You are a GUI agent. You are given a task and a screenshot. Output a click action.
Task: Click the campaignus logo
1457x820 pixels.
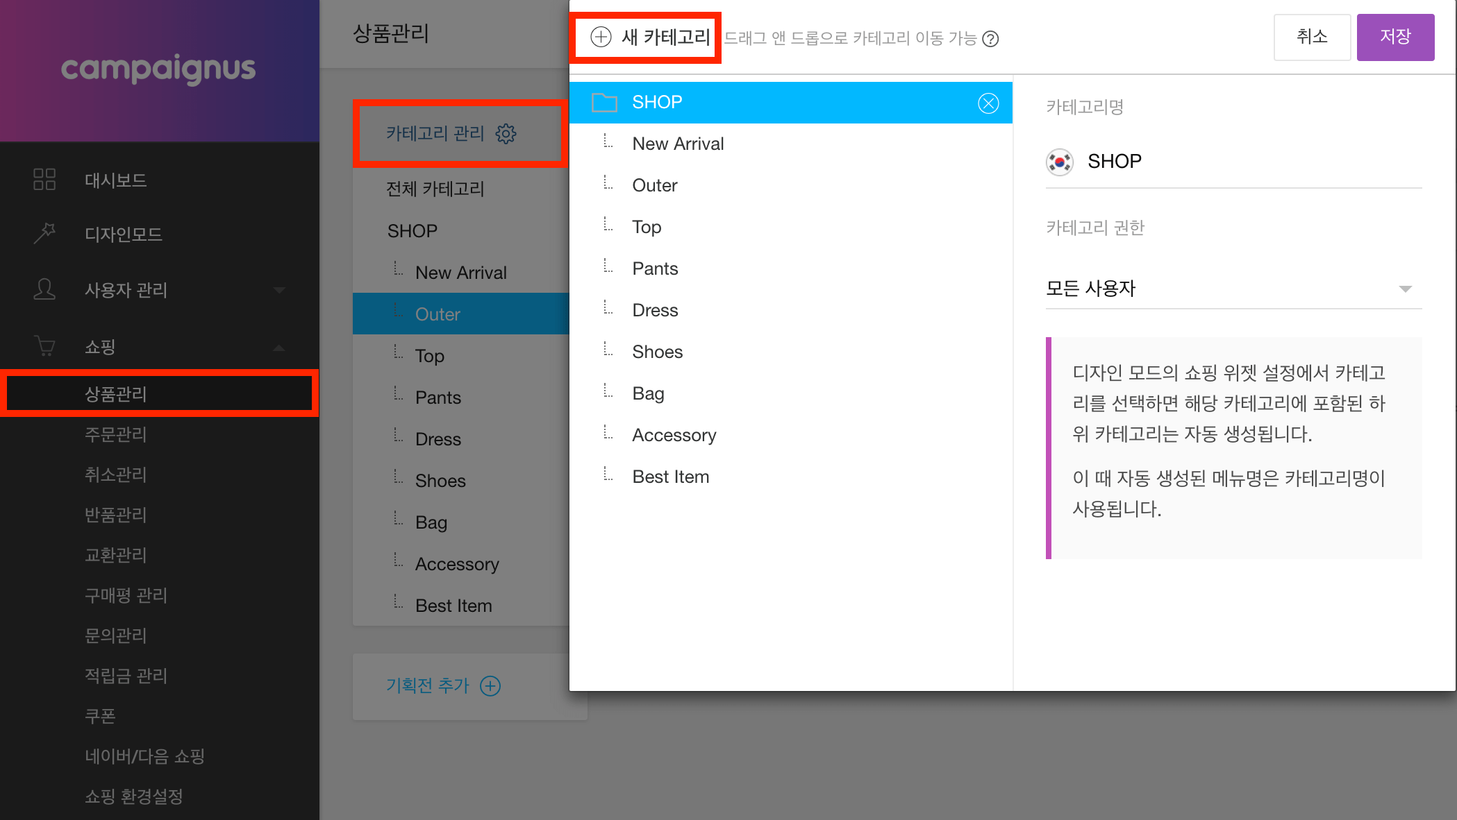pyautogui.click(x=158, y=69)
